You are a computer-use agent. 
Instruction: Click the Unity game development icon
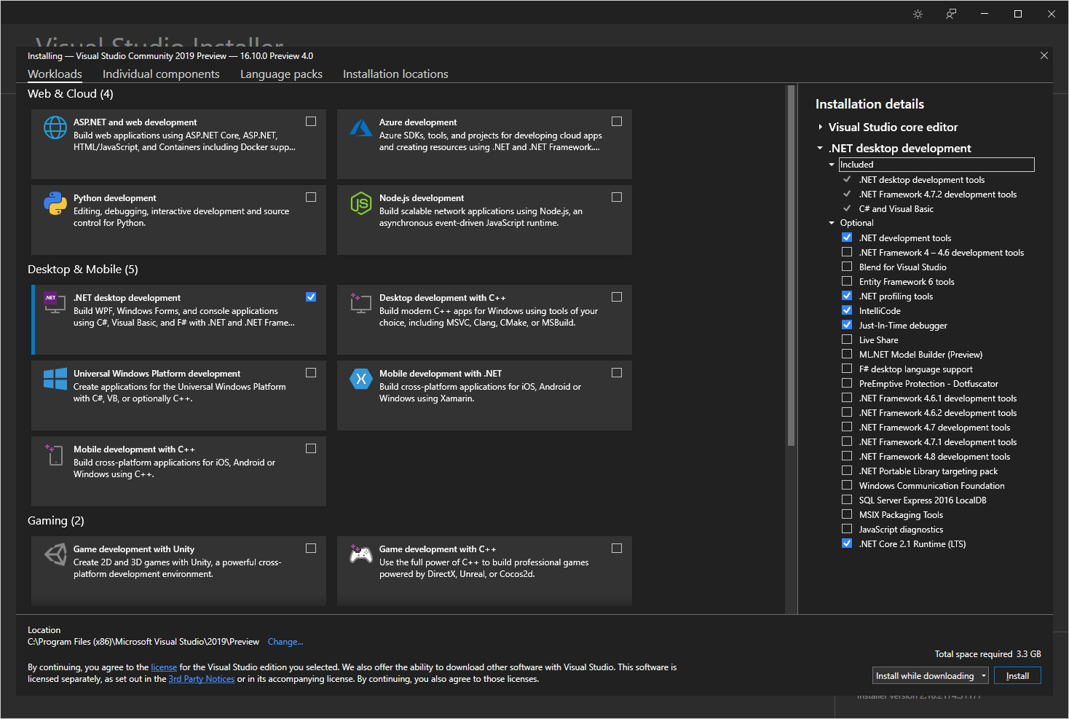point(55,554)
